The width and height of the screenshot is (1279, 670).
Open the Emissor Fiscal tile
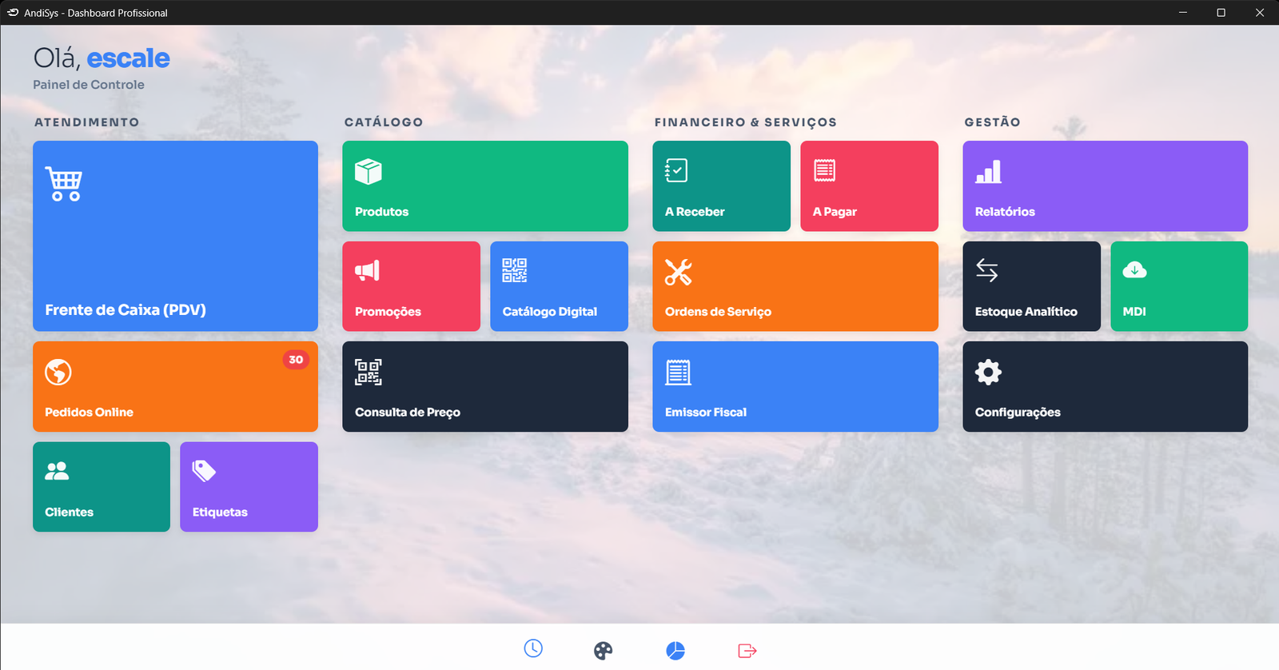pos(795,387)
